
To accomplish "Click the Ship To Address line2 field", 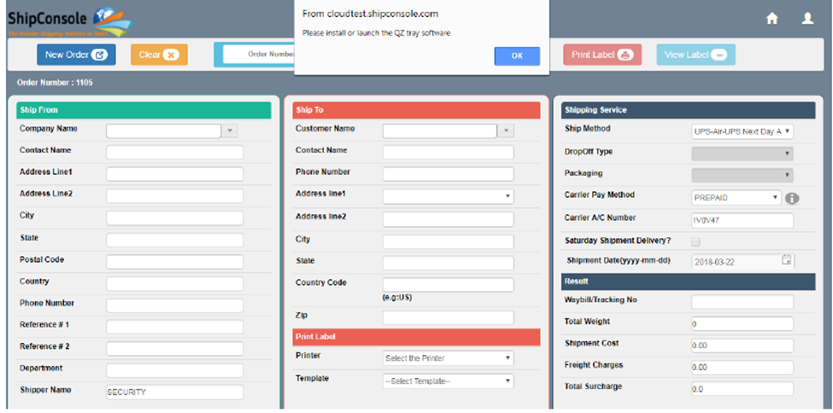I will pos(449,219).
